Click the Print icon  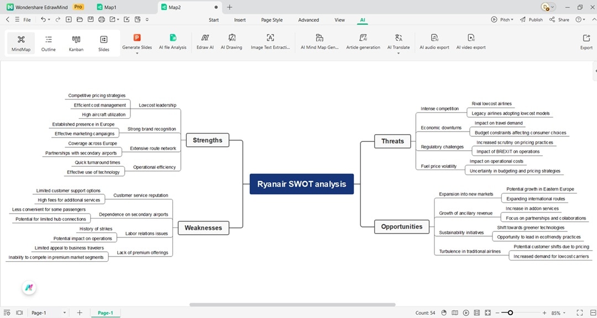pyautogui.click(x=101, y=19)
